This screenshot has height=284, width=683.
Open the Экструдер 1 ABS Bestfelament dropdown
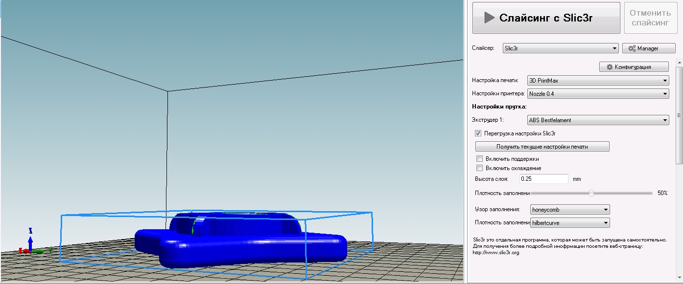click(x=598, y=120)
